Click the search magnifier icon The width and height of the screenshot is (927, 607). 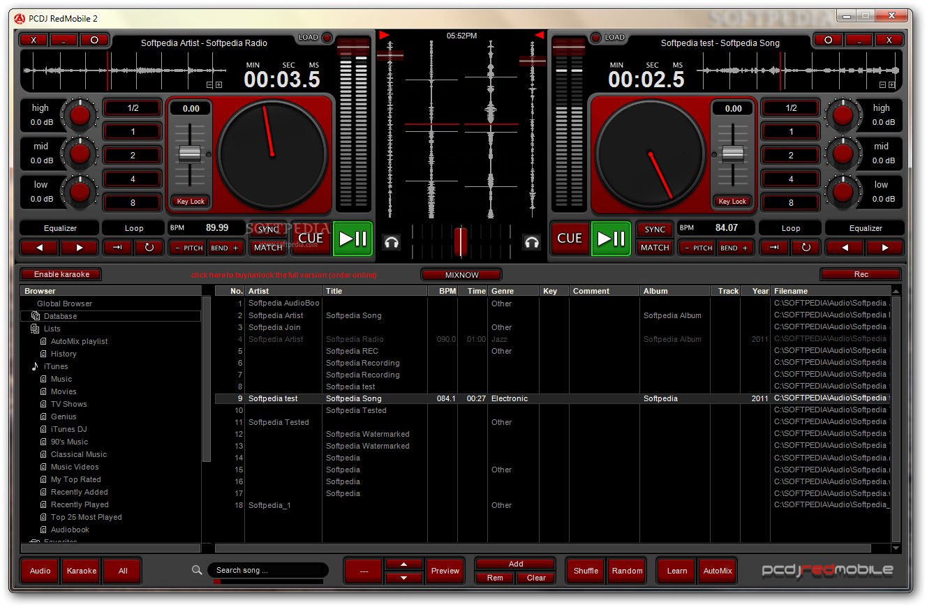tap(197, 570)
